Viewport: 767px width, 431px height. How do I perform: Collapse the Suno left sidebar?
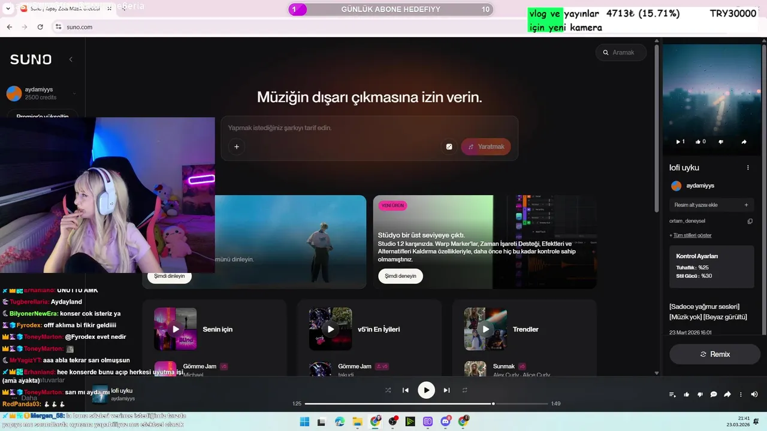(x=71, y=59)
